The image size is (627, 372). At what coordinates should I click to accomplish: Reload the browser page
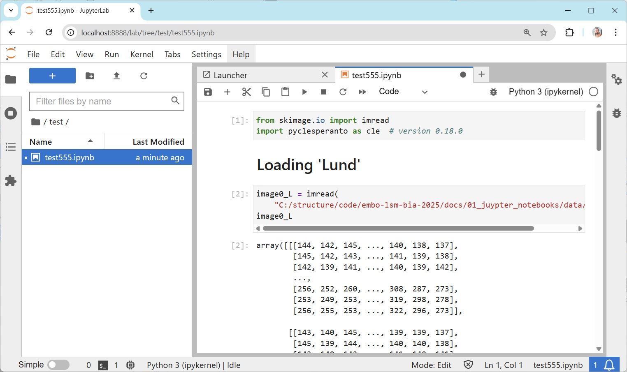pos(49,32)
